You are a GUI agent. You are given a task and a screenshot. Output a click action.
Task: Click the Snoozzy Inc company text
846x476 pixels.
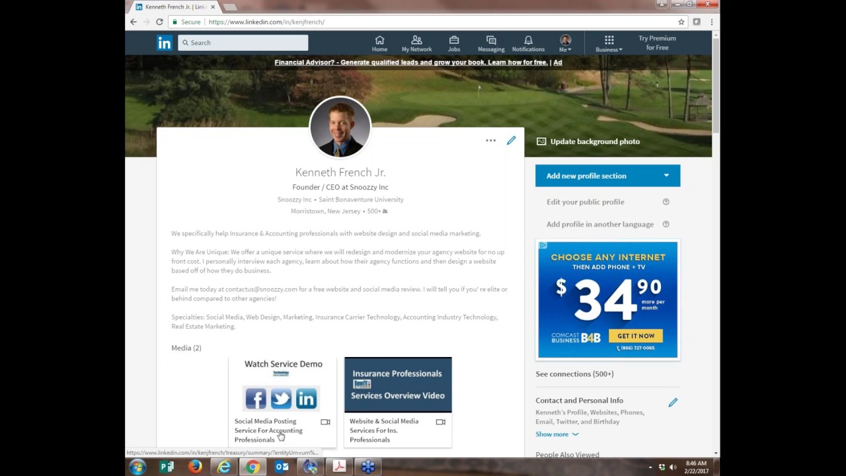point(295,200)
